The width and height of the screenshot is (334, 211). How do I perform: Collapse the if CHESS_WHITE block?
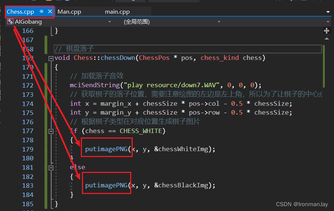(51, 132)
